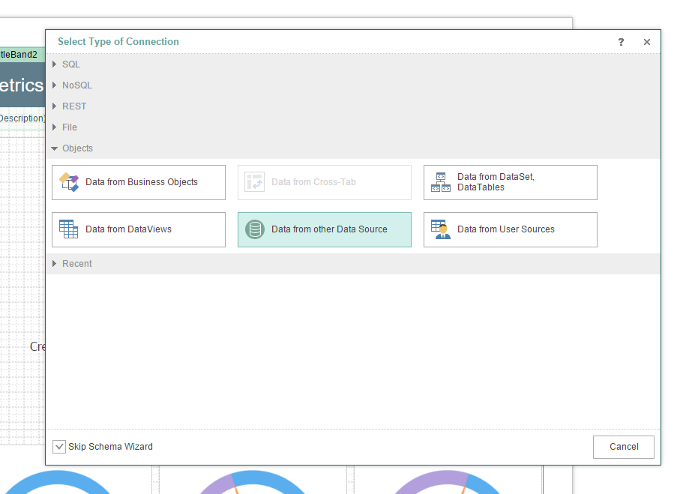Click the Data from Business Objects icon
Viewport: 695px width, 494px height.
click(69, 182)
